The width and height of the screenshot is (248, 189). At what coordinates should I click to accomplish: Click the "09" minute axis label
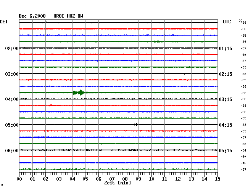click(x=138, y=179)
